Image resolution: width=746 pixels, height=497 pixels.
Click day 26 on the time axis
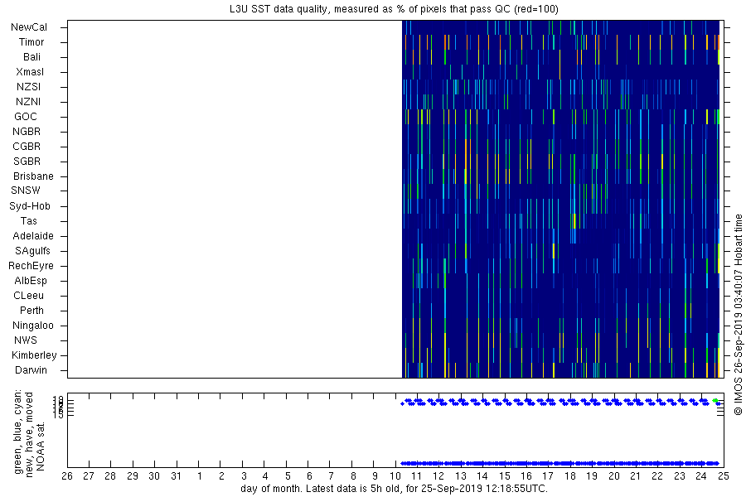[67, 476]
